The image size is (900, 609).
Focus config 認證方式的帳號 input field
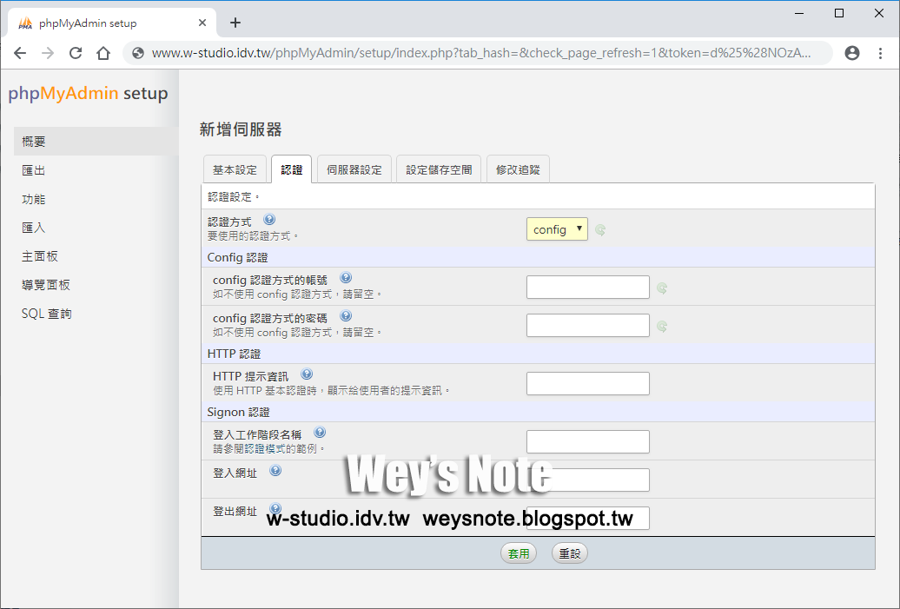click(x=588, y=287)
